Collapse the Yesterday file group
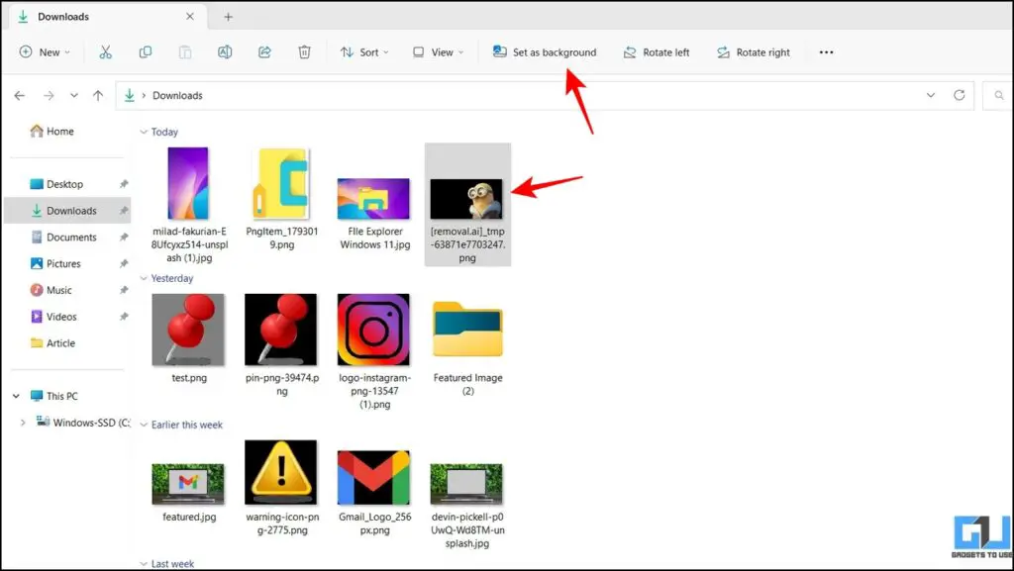 pyautogui.click(x=143, y=278)
